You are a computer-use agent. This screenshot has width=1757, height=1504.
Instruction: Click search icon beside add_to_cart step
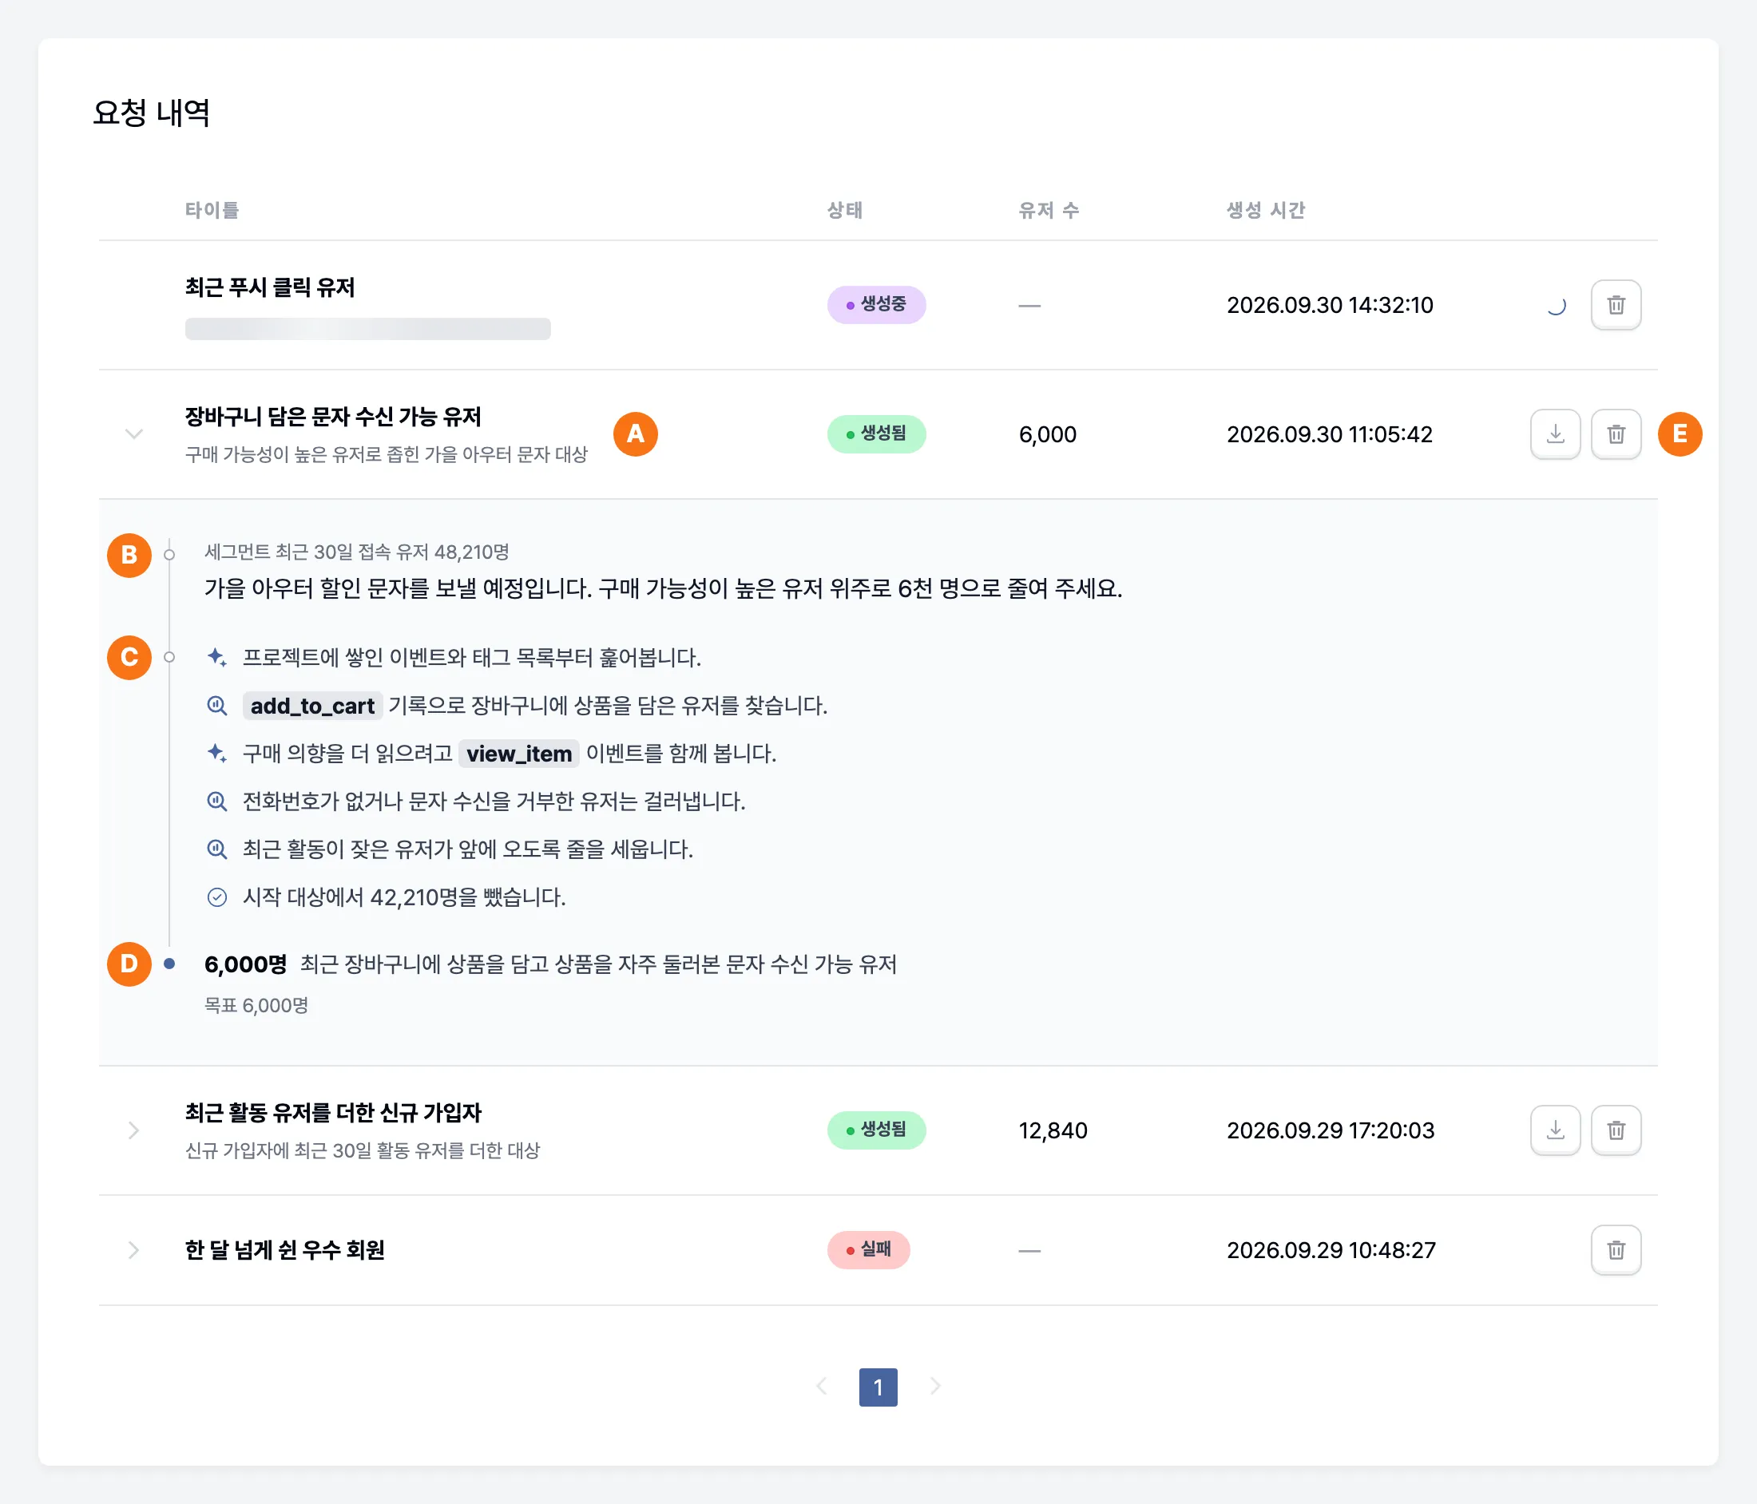pyautogui.click(x=217, y=706)
